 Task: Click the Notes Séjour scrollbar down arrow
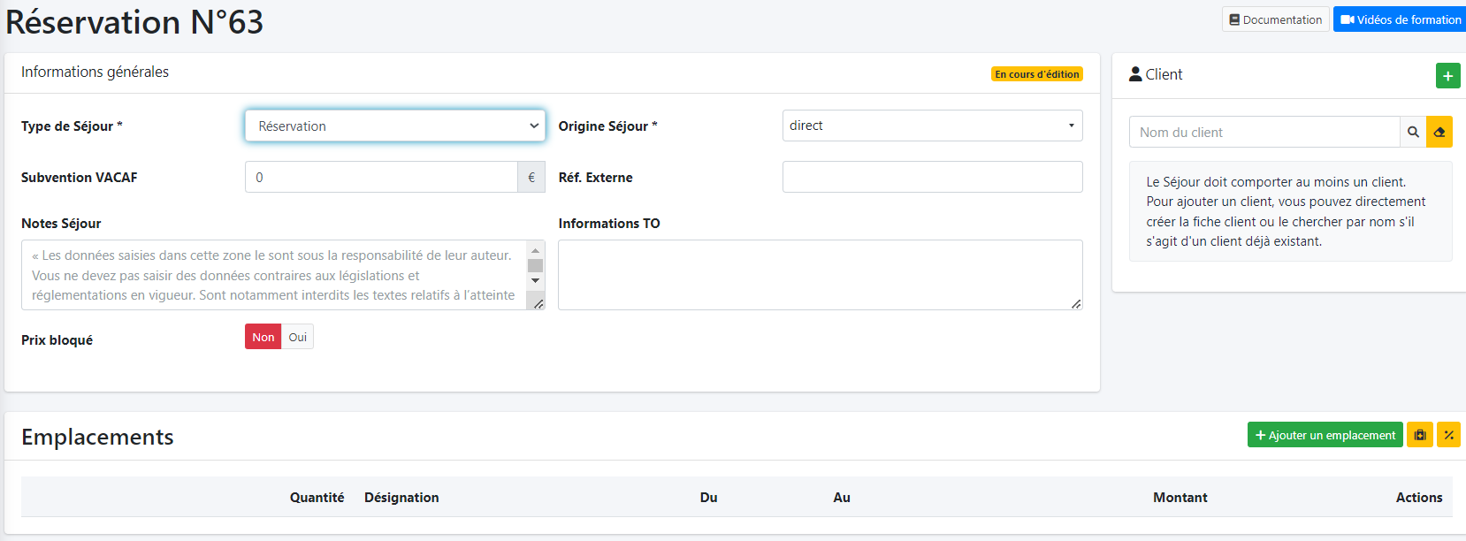point(535,281)
